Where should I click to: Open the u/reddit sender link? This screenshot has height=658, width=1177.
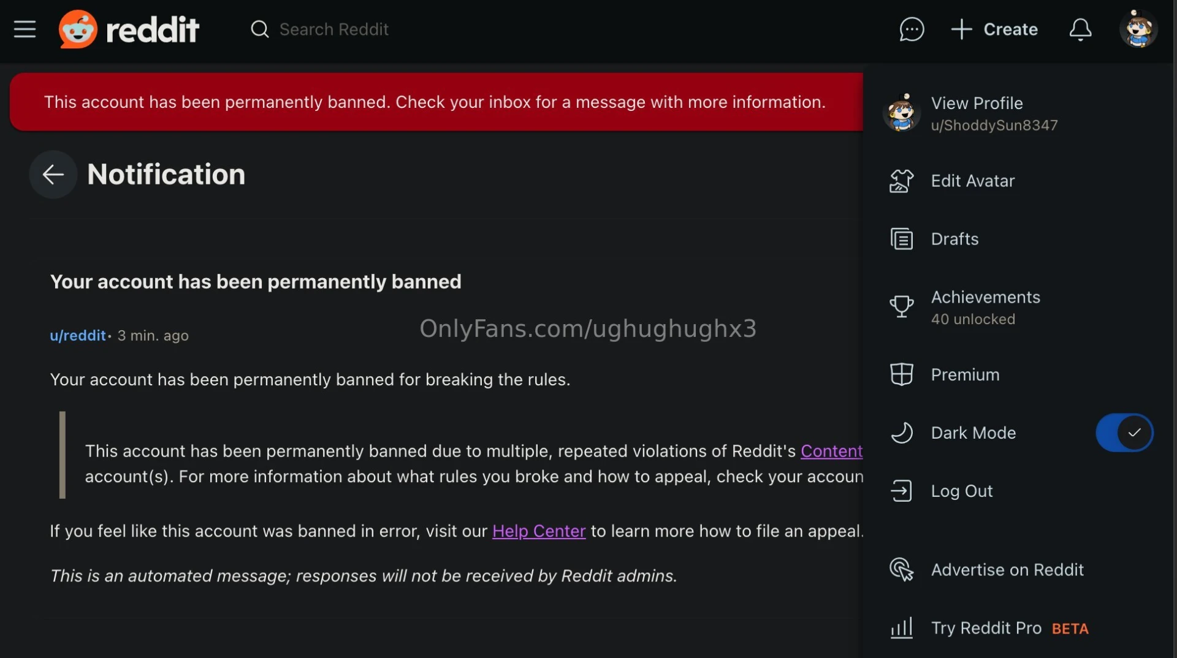pyautogui.click(x=78, y=336)
